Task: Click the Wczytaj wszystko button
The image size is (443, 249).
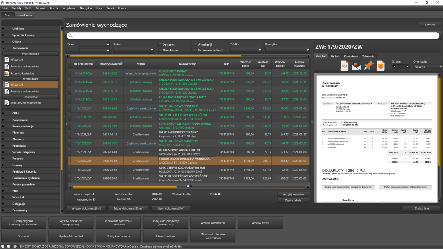Action: (293, 194)
